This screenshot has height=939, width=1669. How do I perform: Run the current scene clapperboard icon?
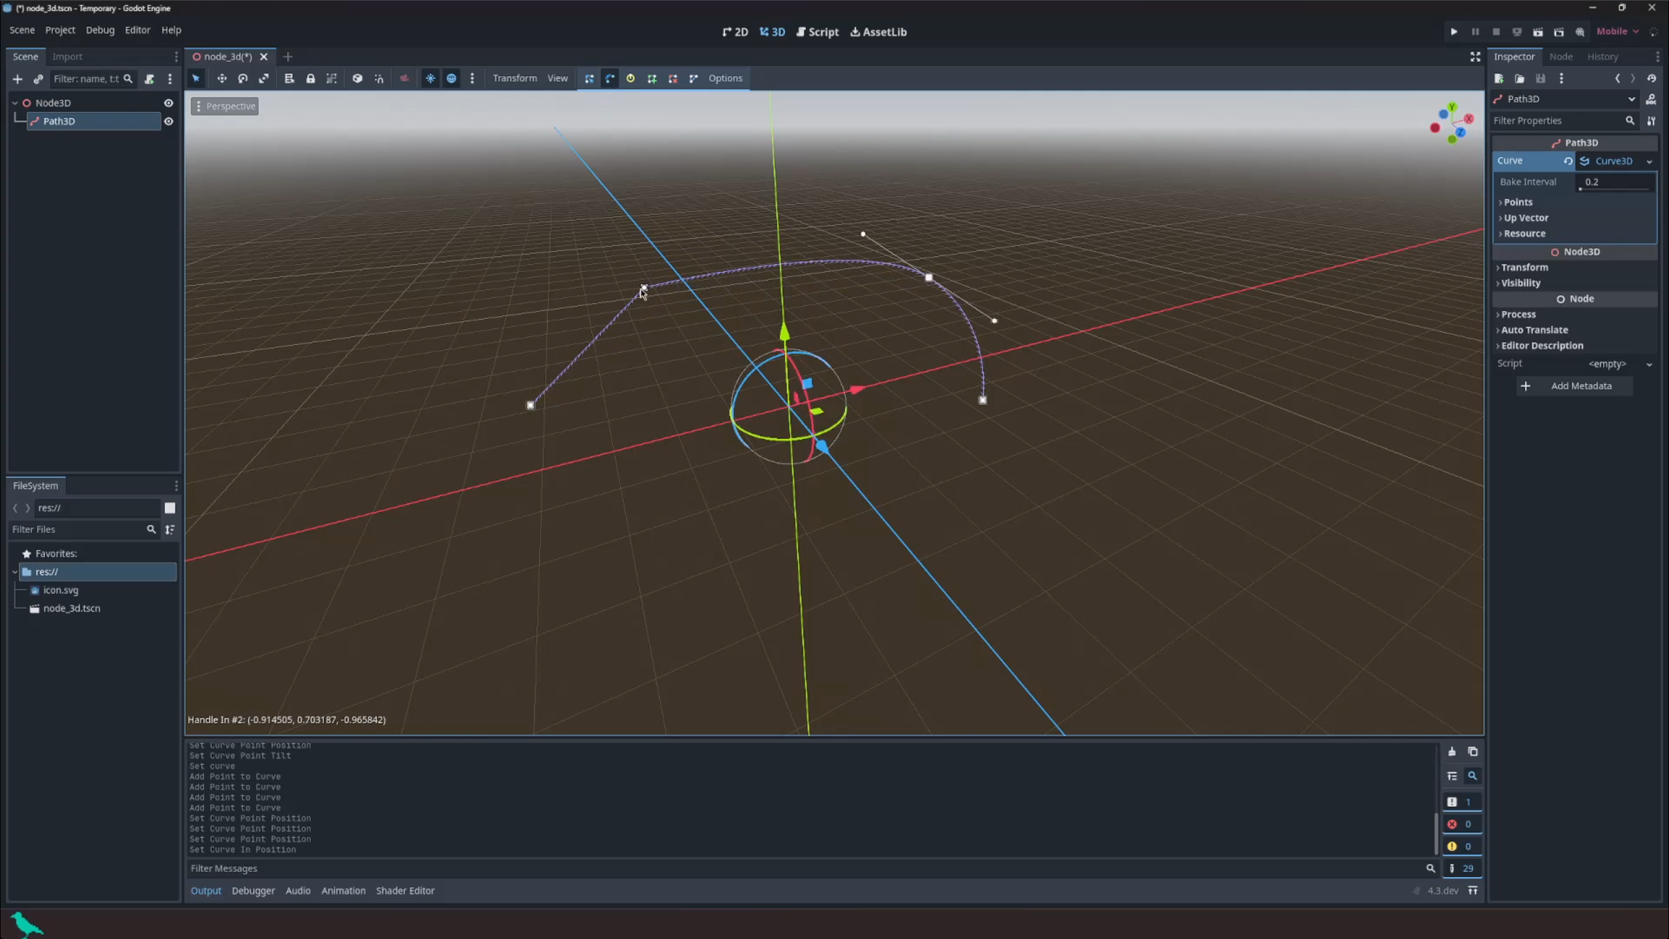(x=1537, y=31)
